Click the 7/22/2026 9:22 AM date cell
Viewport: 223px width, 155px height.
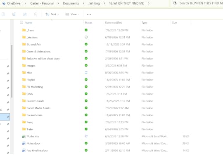[117, 108]
